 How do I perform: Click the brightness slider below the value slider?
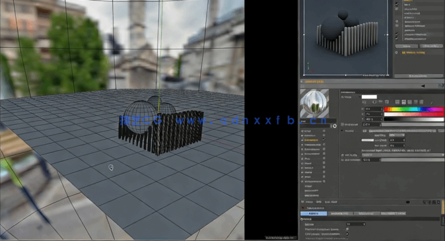point(413,125)
